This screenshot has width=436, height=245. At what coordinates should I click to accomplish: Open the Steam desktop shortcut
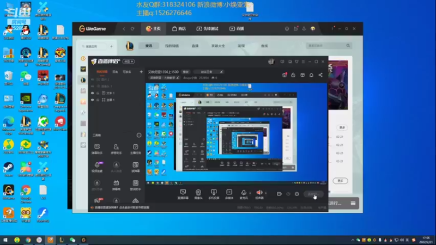[9, 169]
